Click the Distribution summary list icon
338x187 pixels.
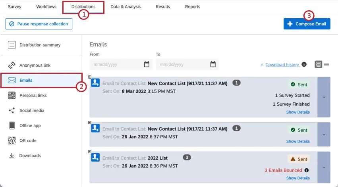pyautogui.click(x=12, y=45)
